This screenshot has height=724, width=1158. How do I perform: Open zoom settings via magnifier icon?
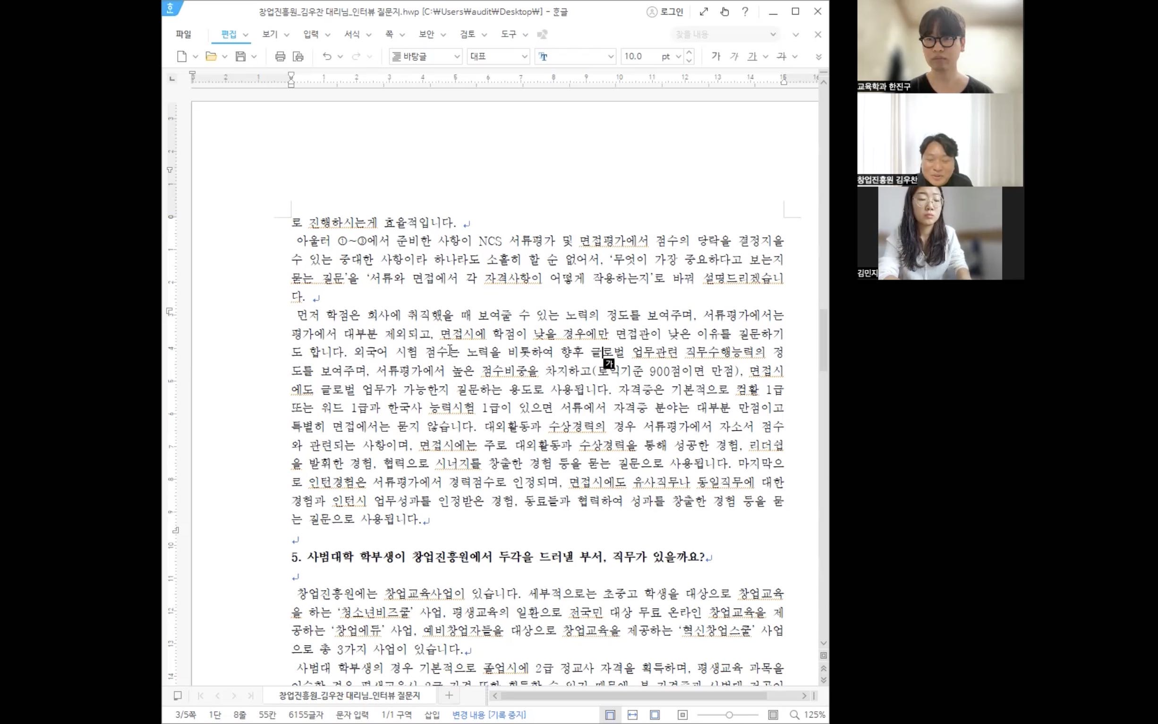click(x=794, y=715)
